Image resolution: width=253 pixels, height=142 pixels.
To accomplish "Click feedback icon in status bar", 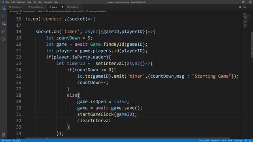I will click(246, 140).
